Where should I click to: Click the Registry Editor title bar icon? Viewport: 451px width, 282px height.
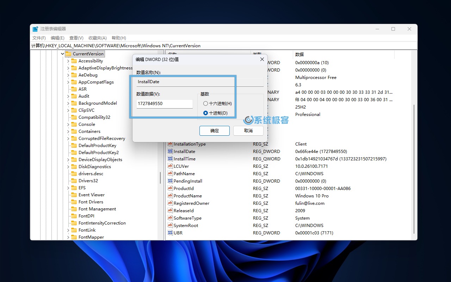(35, 29)
